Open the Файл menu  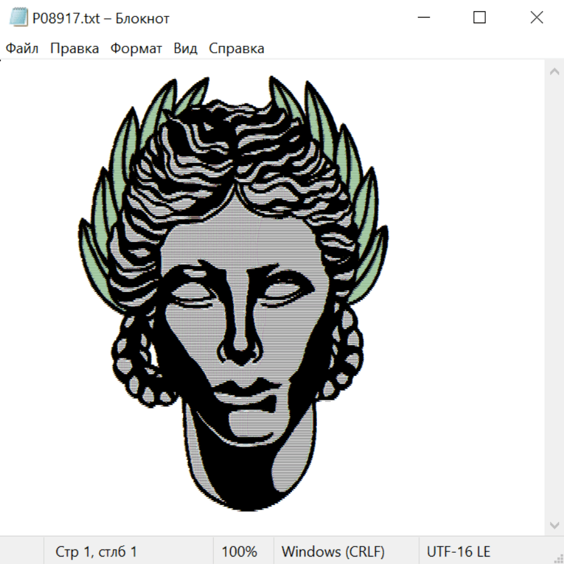(22, 49)
